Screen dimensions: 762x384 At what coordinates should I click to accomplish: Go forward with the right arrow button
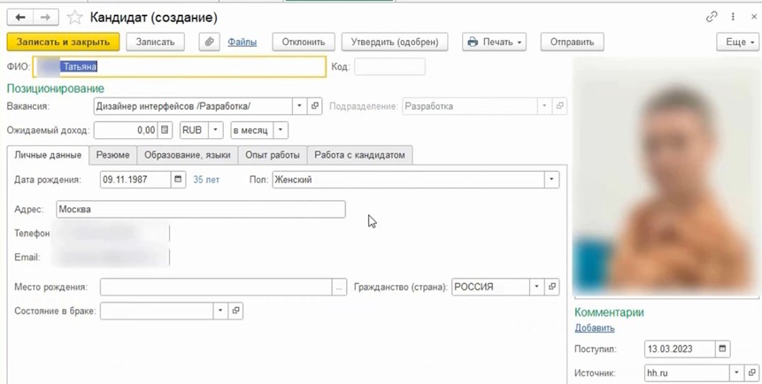[46, 18]
